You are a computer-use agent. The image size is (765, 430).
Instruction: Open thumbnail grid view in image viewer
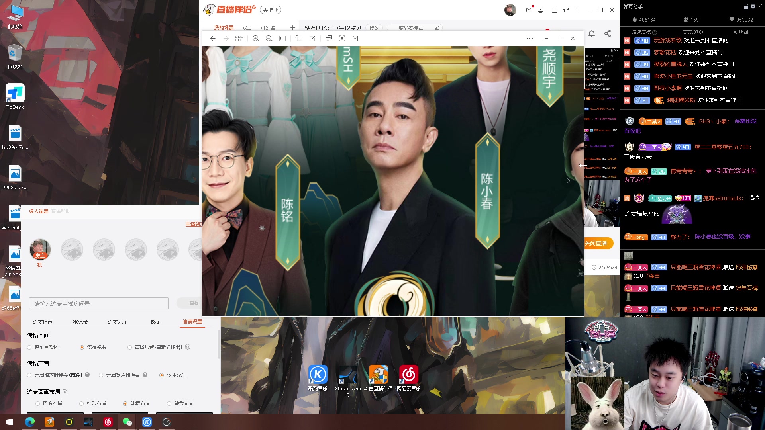239,39
